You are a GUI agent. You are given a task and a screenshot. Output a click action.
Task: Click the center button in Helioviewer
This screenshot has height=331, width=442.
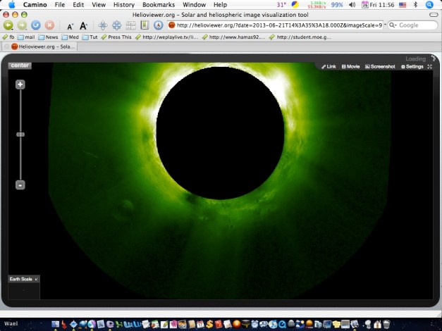click(20, 65)
